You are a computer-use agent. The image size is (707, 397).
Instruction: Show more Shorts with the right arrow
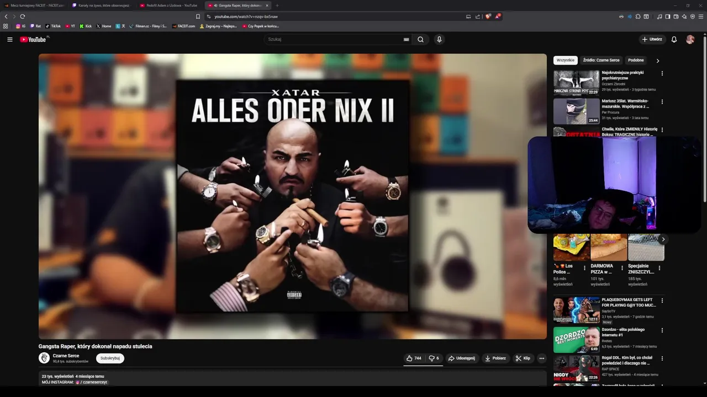663,239
